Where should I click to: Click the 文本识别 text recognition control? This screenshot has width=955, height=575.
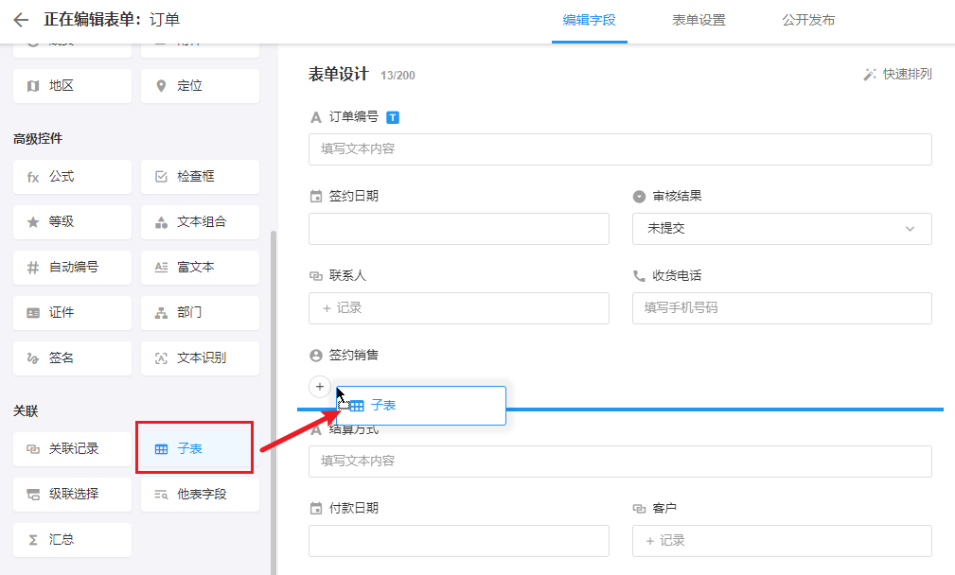point(200,358)
